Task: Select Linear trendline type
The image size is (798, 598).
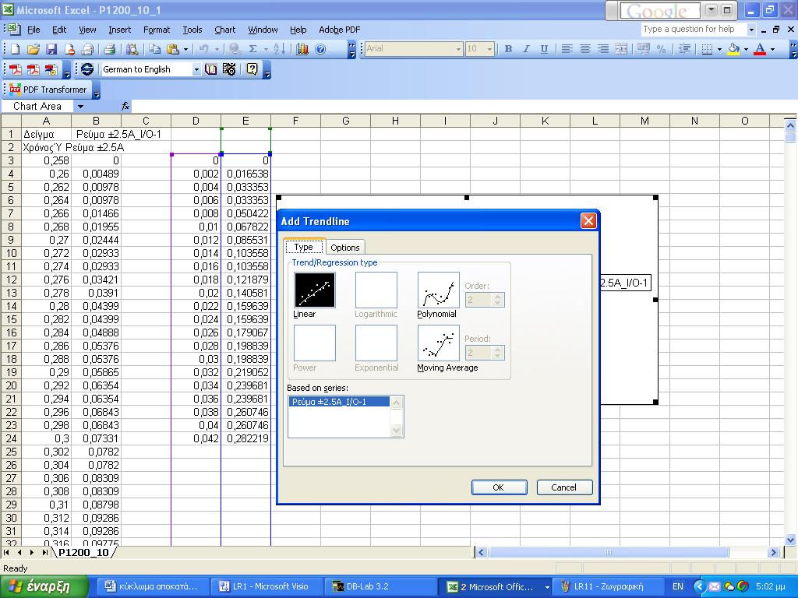Action: [x=315, y=290]
